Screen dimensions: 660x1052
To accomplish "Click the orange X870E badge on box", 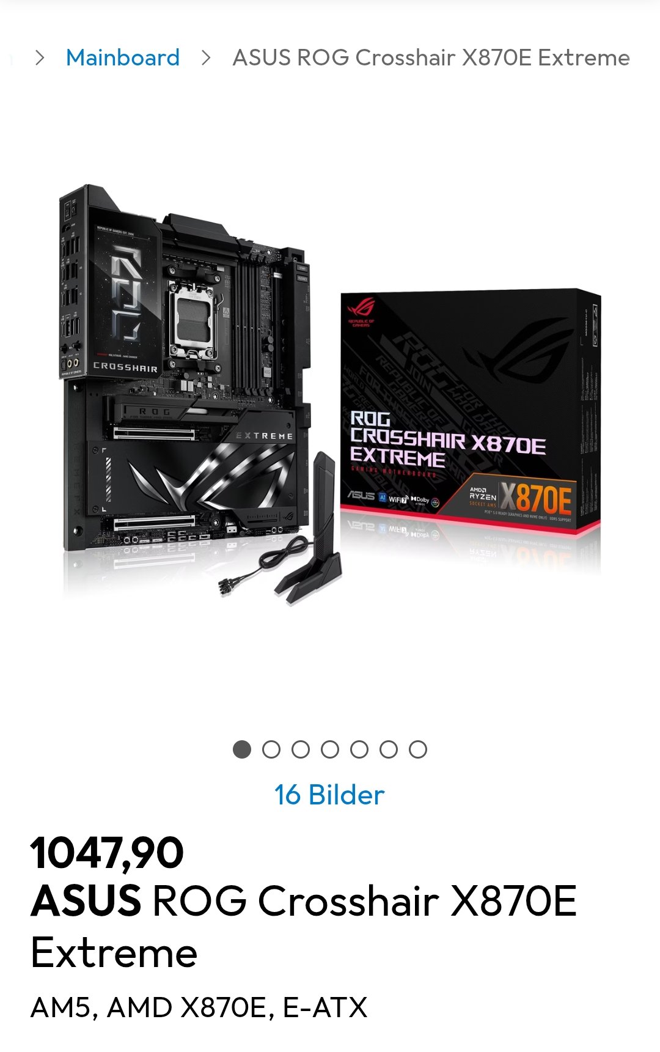I will coord(537,498).
